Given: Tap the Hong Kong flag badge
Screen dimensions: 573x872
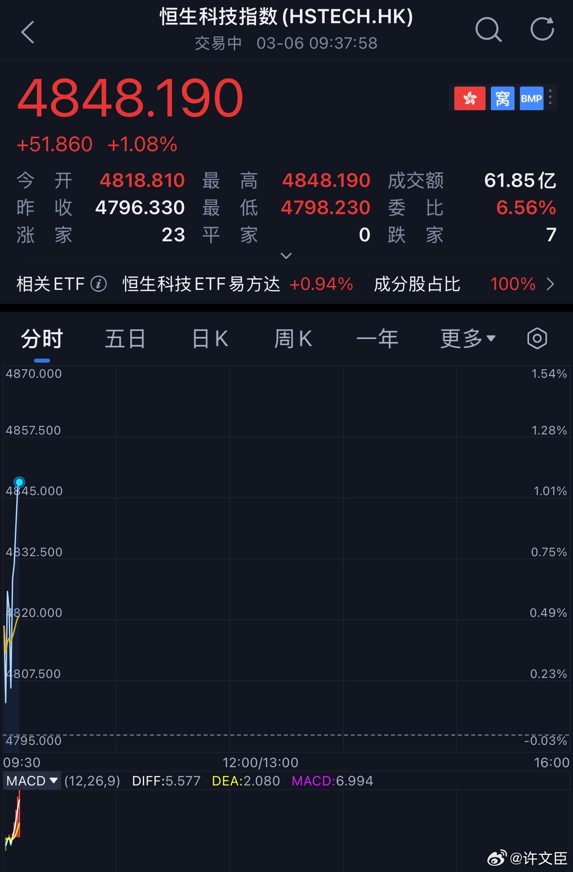Looking at the screenshot, I should [469, 98].
